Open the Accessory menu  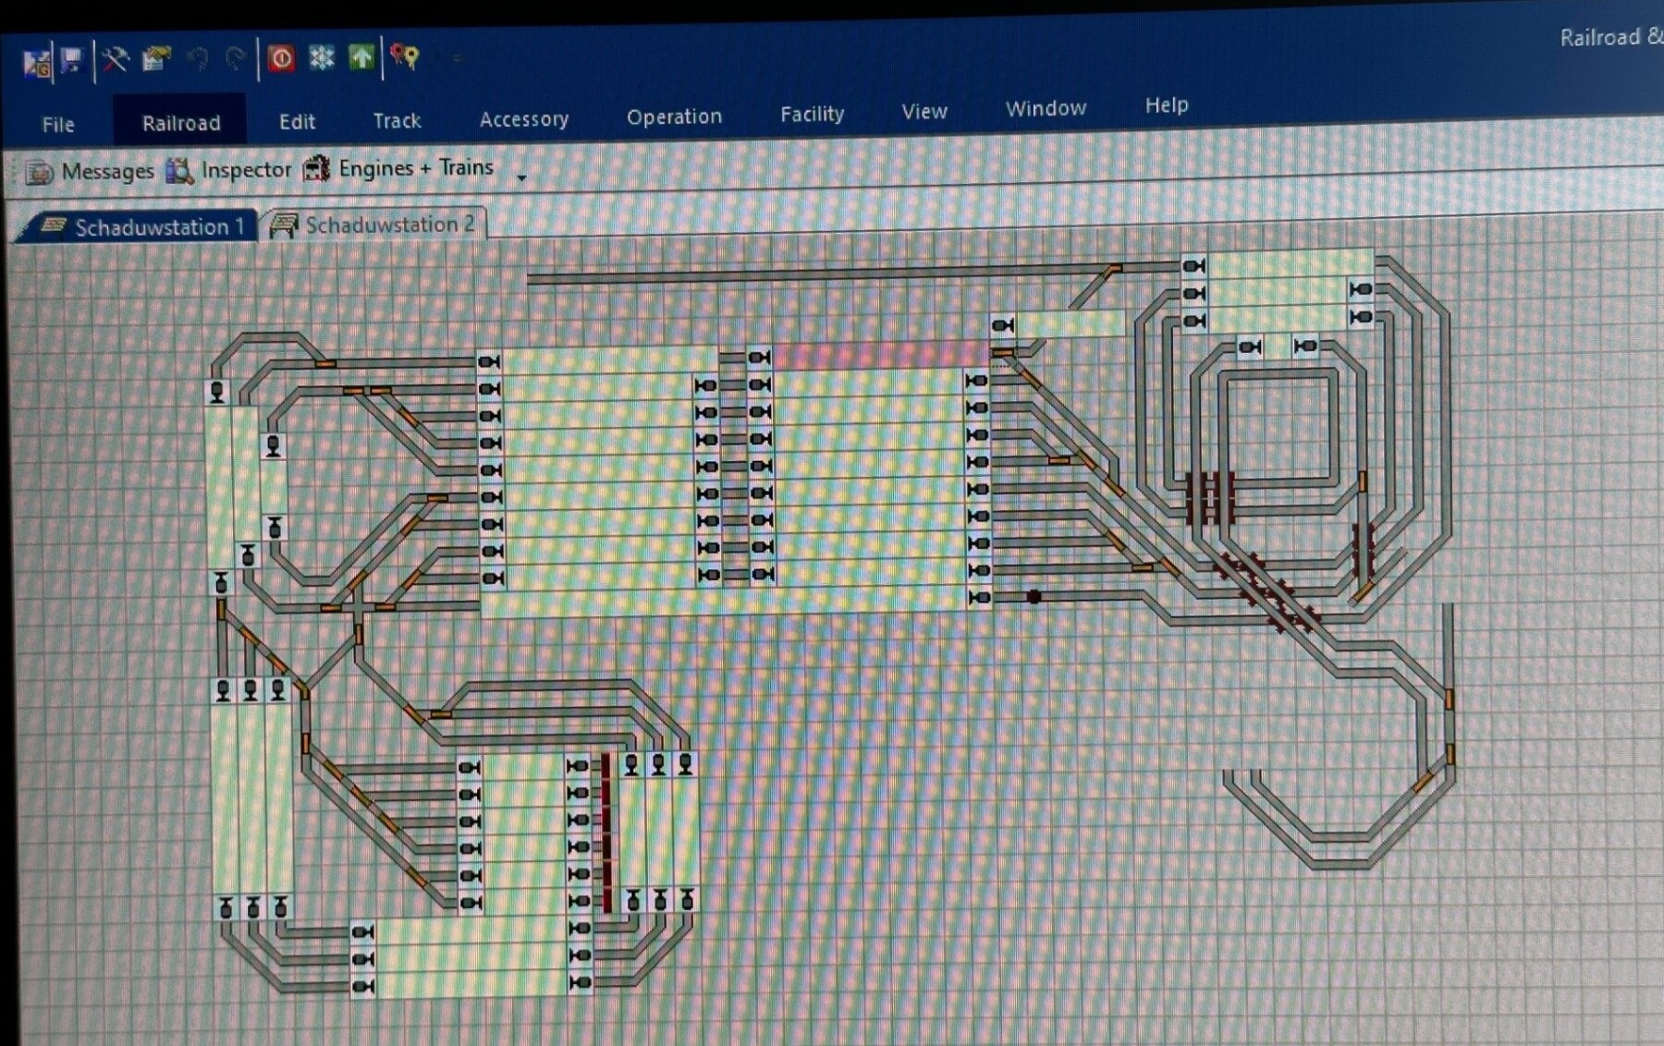tap(523, 119)
